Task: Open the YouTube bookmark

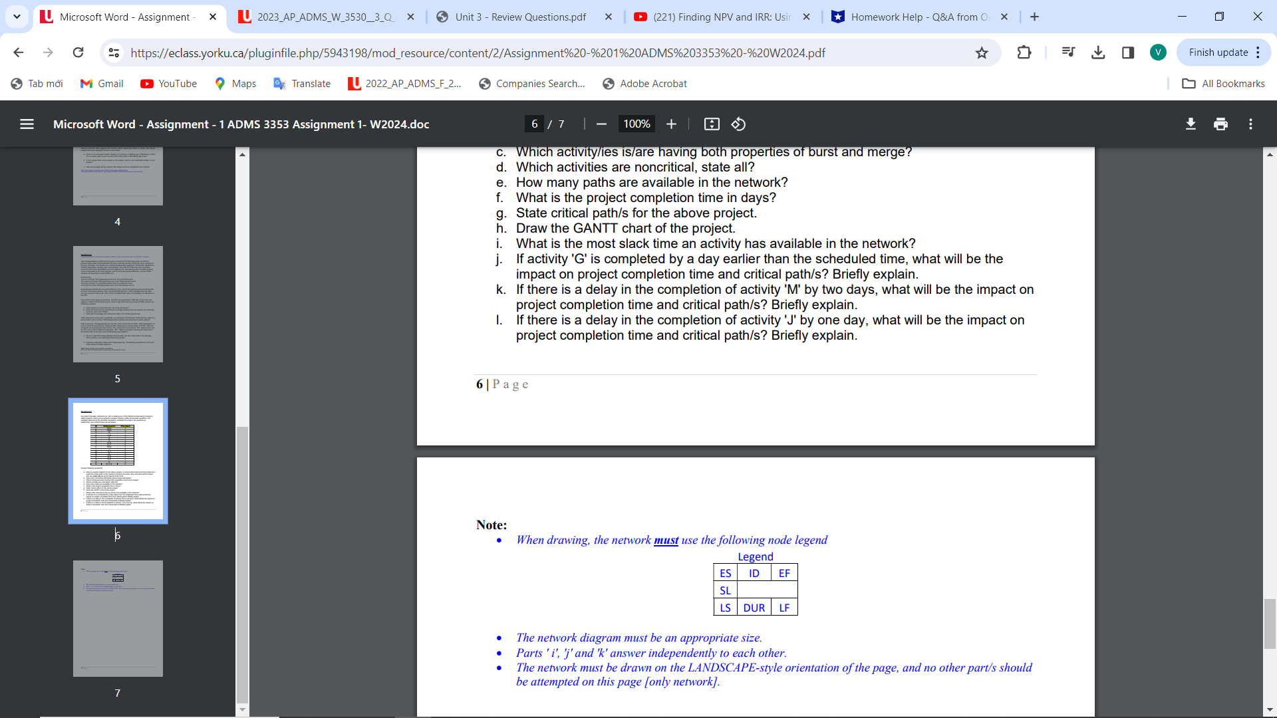Action: tap(168, 83)
